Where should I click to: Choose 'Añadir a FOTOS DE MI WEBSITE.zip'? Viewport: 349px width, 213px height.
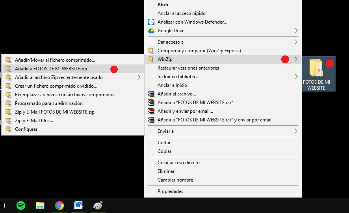(x=51, y=69)
